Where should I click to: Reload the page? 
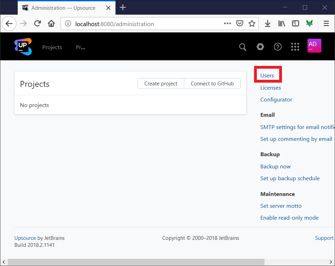click(x=37, y=23)
